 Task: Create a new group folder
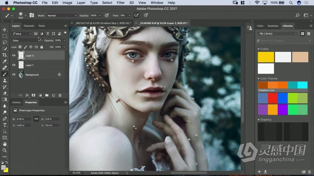[x=47, y=95]
